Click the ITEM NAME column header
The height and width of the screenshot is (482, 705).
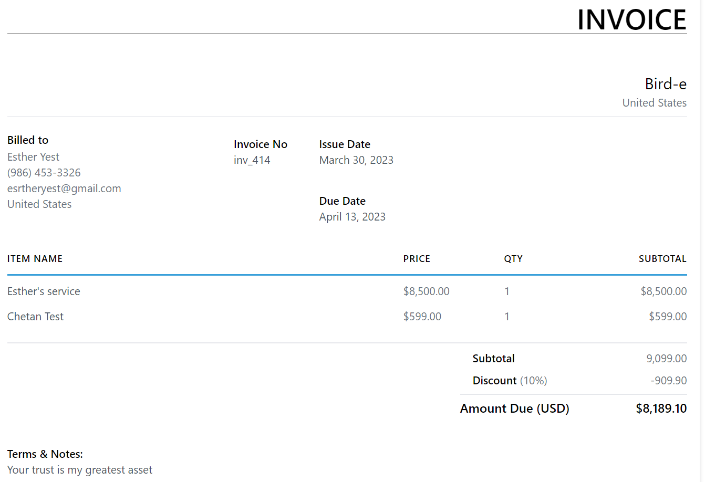tap(35, 259)
